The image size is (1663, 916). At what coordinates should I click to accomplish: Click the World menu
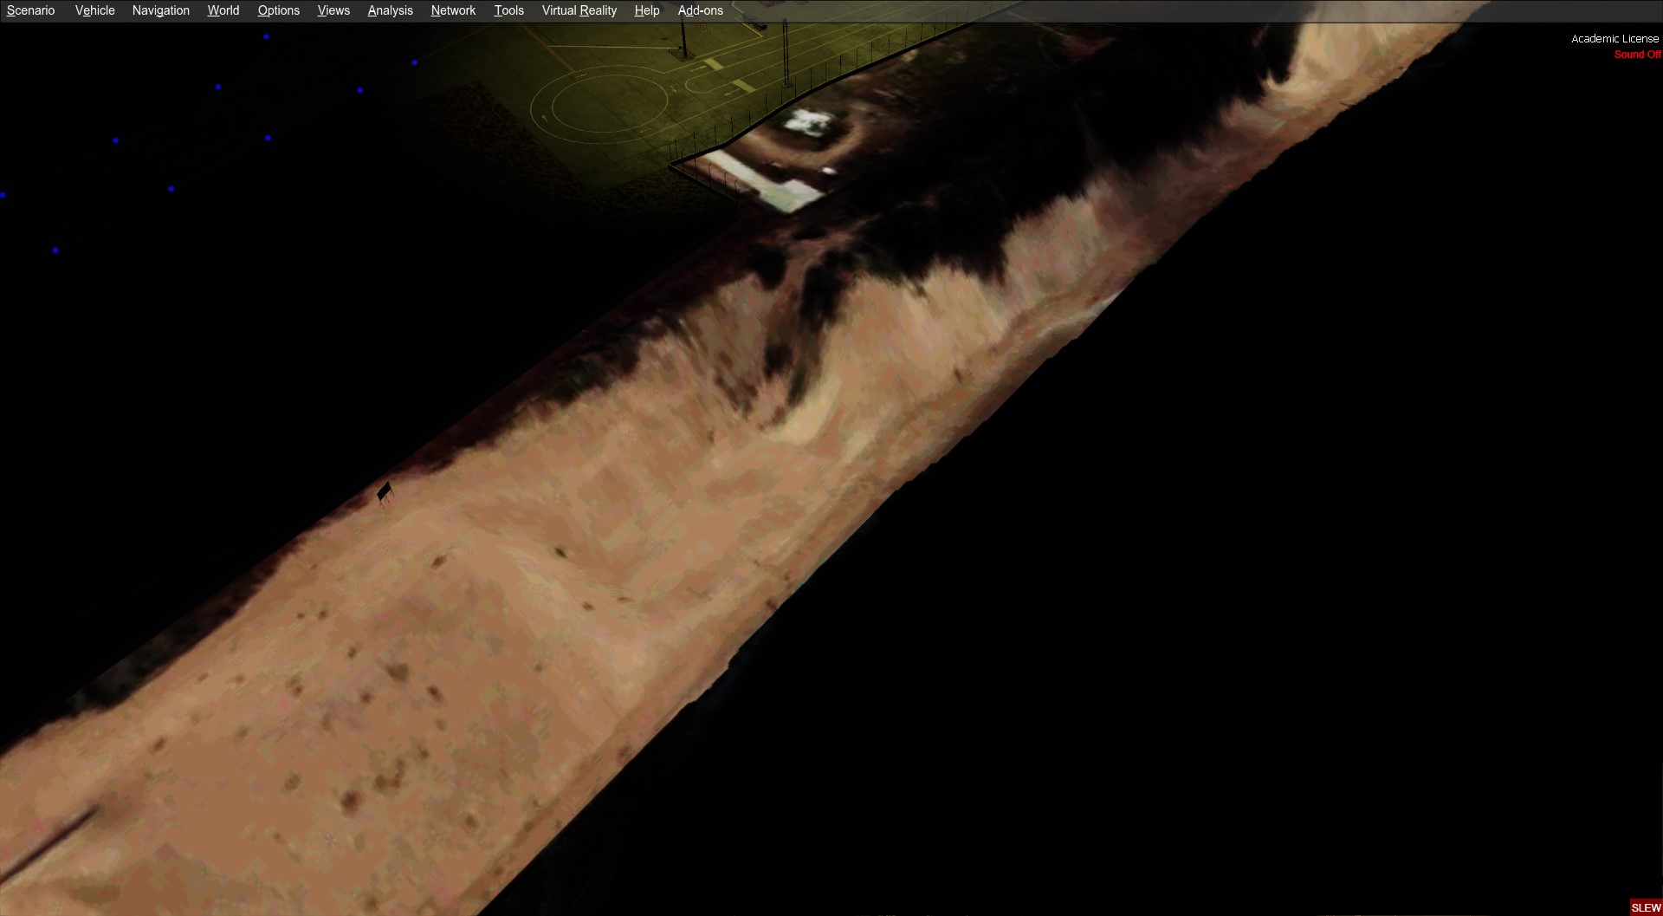223,10
